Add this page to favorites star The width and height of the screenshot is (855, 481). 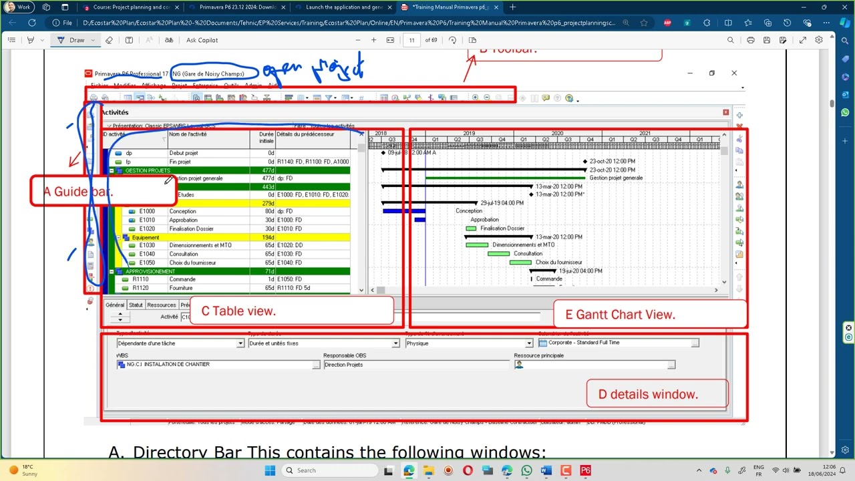pos(644,22)
